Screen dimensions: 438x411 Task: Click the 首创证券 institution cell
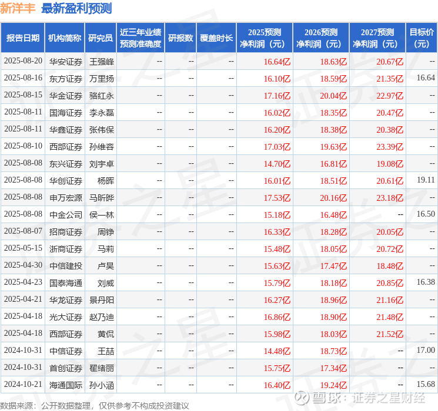(66, 368)
